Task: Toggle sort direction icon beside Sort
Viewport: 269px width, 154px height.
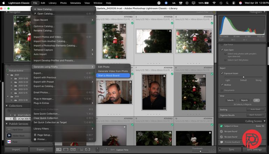Action: 106,149
